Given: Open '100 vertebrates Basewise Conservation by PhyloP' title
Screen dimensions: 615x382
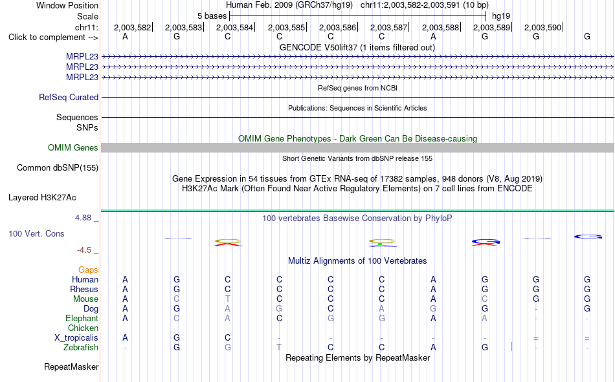Looking at the screenshot, I should tap(357, 218).
